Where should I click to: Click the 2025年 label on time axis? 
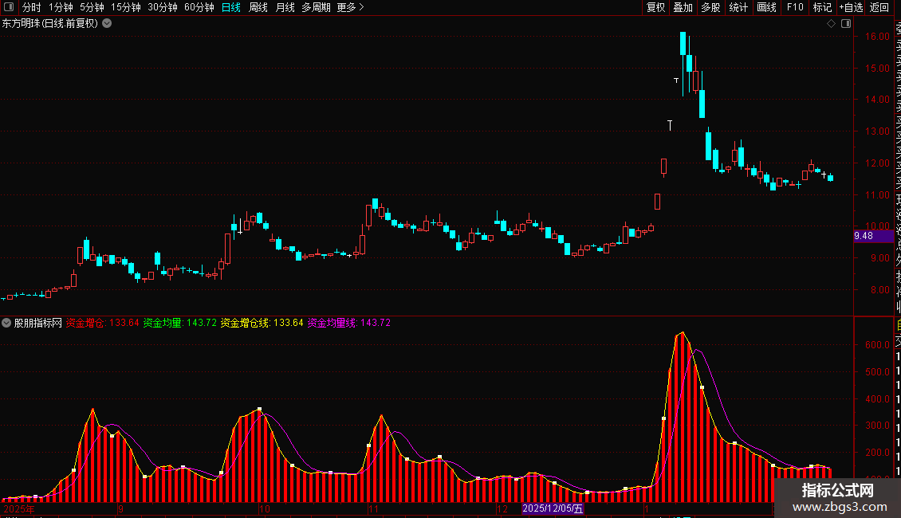click(19, 508)
